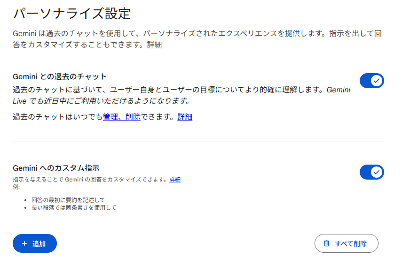
Task: Click the 例: label above the examples
Action: [16, 187]
